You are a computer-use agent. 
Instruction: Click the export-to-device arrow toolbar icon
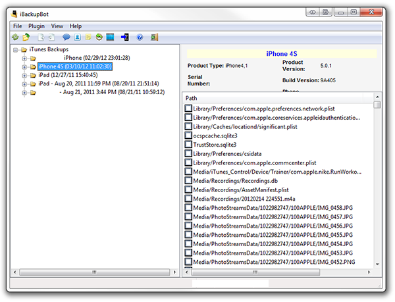coord(125,38)
